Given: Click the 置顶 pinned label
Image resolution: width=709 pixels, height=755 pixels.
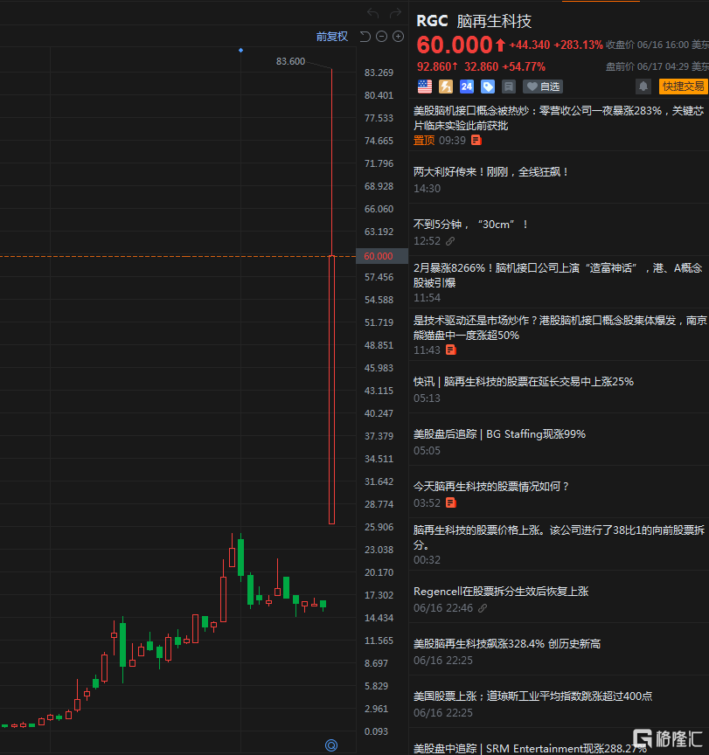Looking at the screenshot, I should pyautogui.click(x=424, y=141).
